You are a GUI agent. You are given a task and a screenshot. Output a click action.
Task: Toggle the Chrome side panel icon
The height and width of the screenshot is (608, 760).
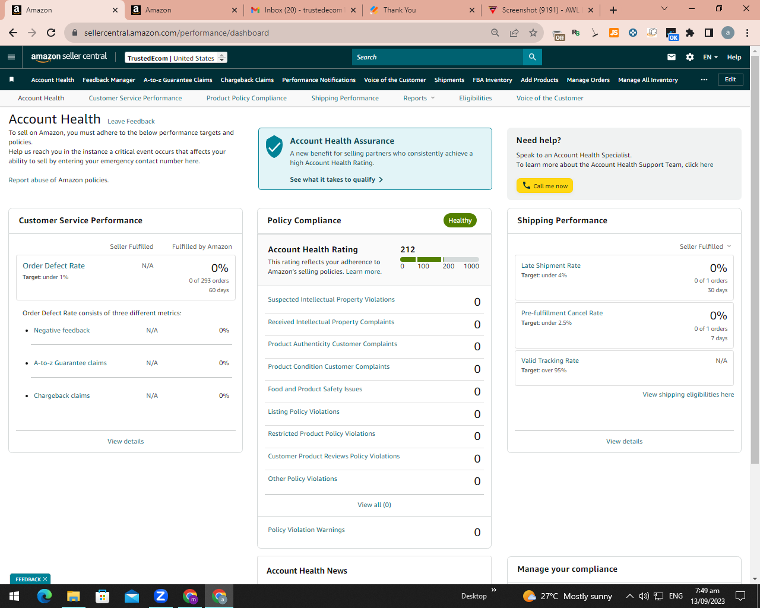coord(709,33)
